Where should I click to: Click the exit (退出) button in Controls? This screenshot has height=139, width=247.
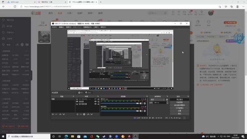[x=179, y=114]
